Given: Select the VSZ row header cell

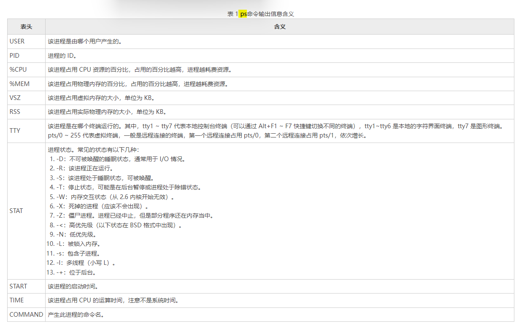Looking at the screenshot, I should [x=26, y=98].
